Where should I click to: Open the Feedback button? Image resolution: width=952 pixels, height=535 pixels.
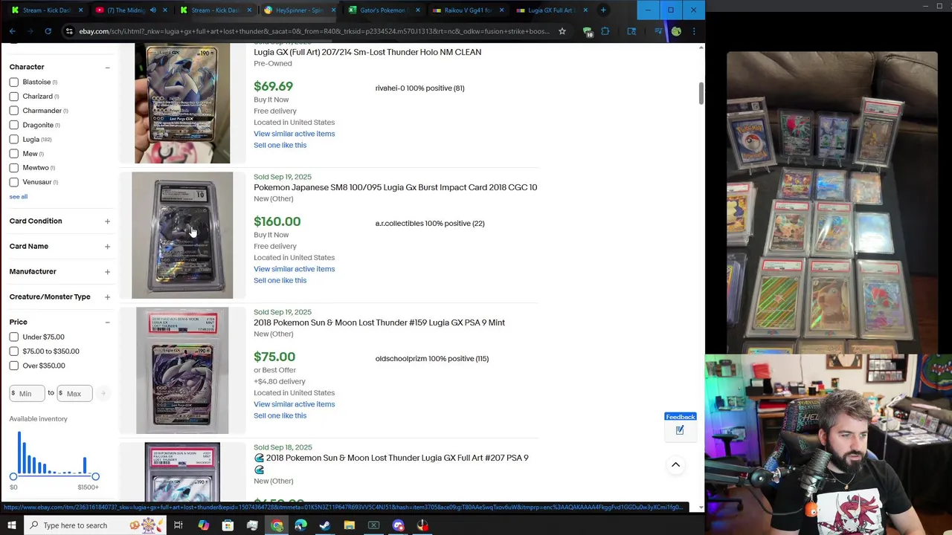point(680,417)
